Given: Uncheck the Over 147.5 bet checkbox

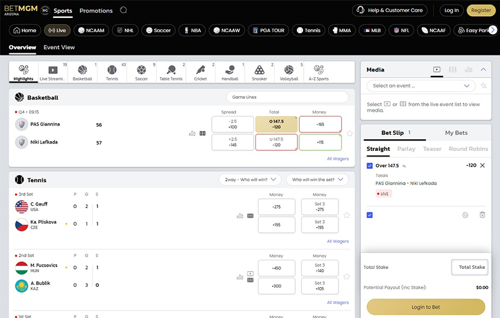Looking at the screenshot, I should (370, 166).
